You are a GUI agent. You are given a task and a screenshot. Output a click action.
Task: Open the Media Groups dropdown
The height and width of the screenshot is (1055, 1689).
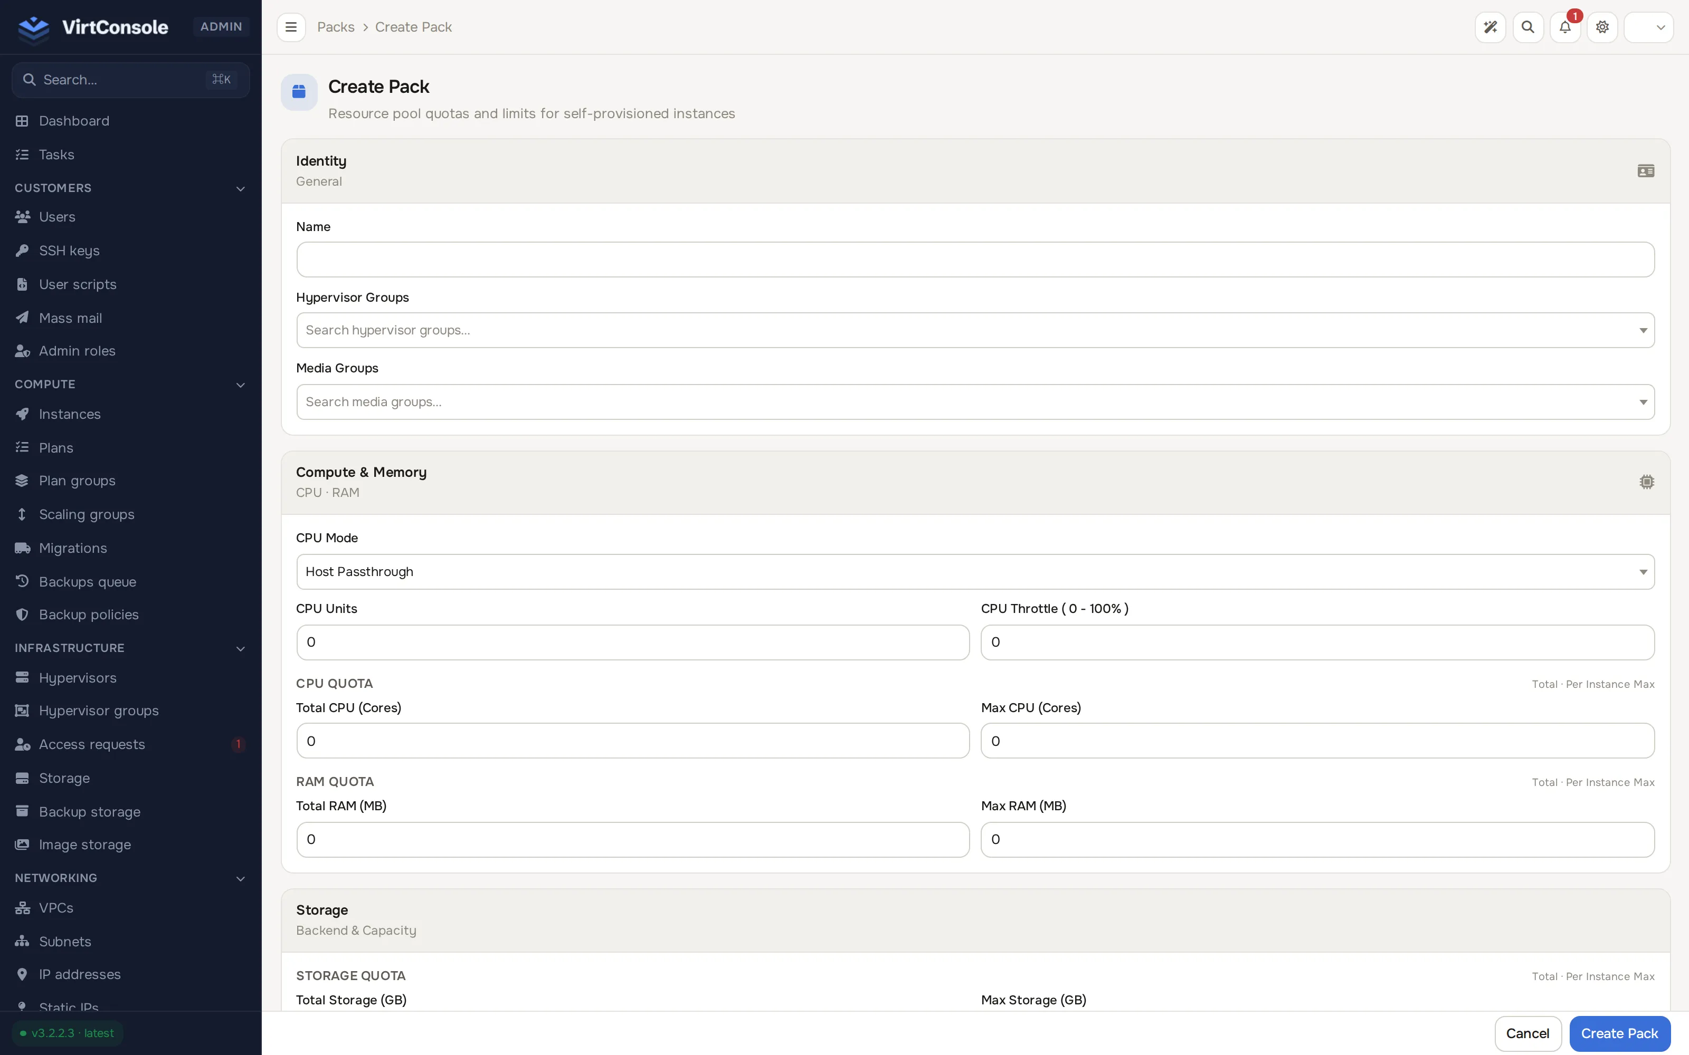coord(975,402)
